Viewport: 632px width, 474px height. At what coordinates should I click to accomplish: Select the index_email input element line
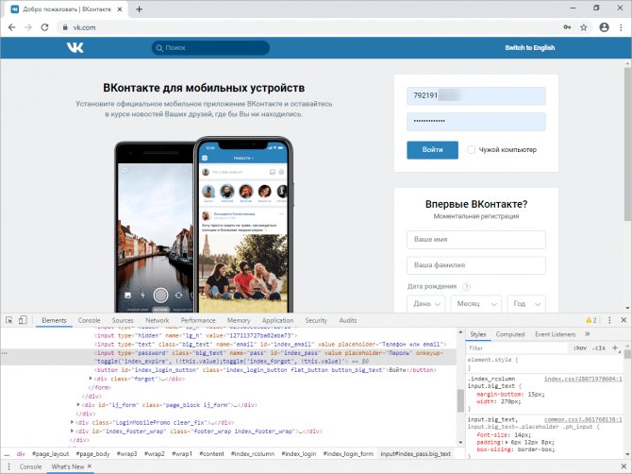[x=271, y=344]
